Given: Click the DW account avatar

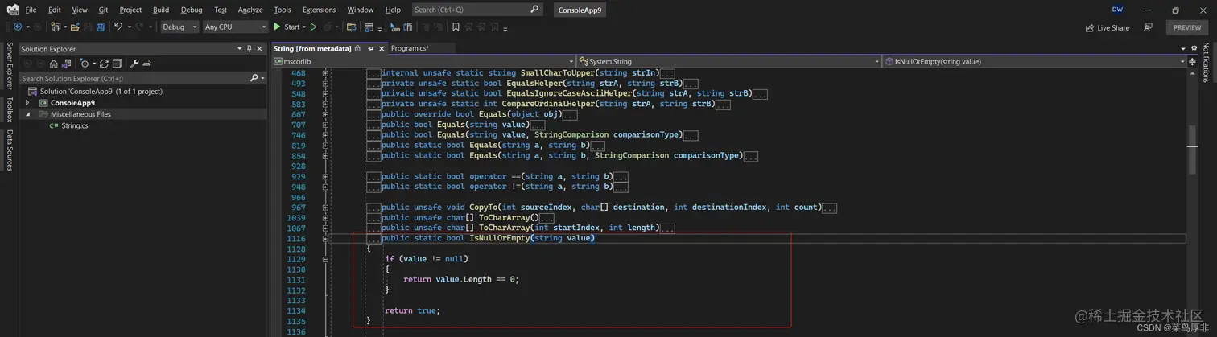Looking at the screenshot, I should pos(1117,10).
